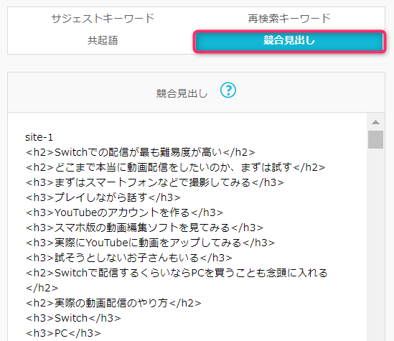Click the 試そうとしないお子さんもいる h3 line
The height and width of the screenshot is (341, 394).
click(128, 258)
